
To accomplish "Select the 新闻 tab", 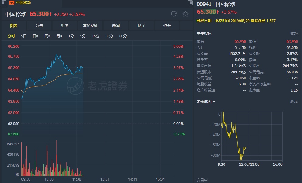I will pyautogui.click(x=116, y=26).
